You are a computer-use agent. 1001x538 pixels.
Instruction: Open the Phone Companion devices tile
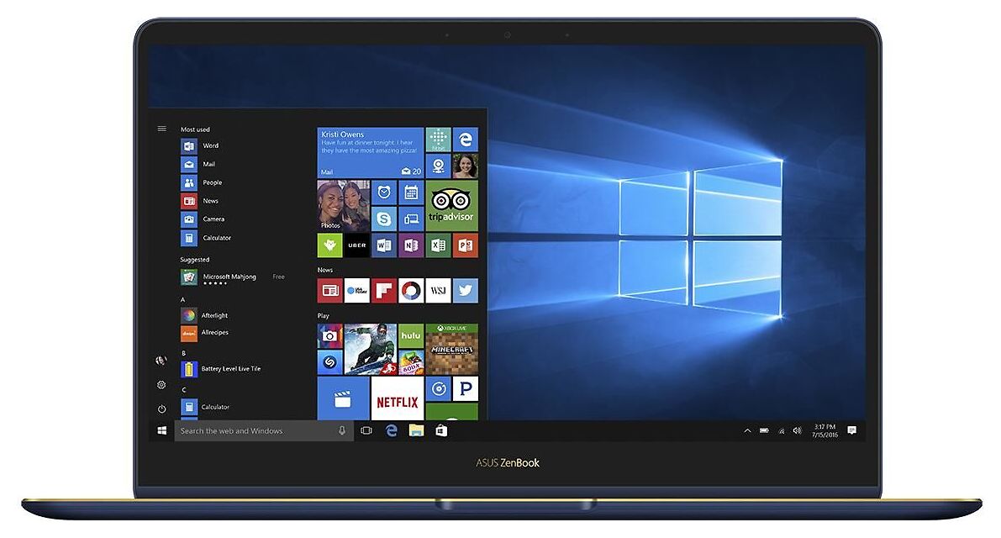[x=411, y=219]
